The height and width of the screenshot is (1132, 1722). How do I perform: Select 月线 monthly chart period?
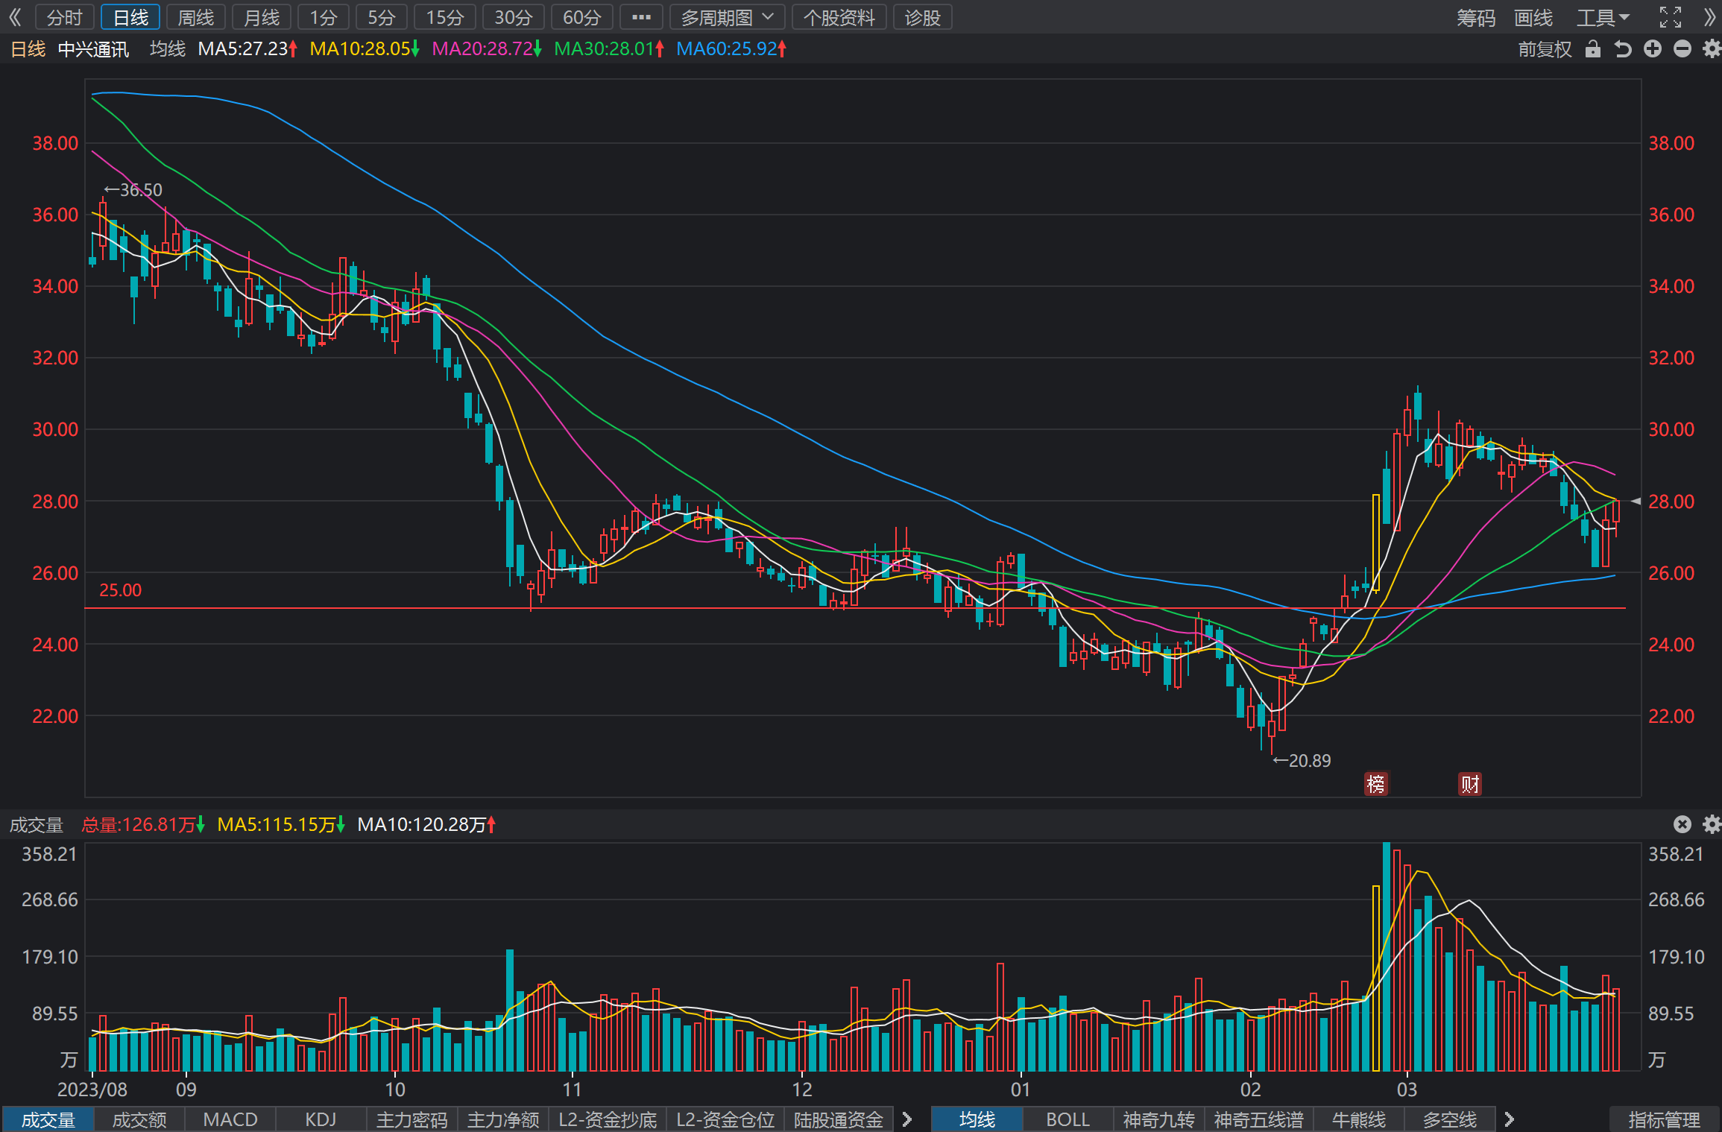262,17
